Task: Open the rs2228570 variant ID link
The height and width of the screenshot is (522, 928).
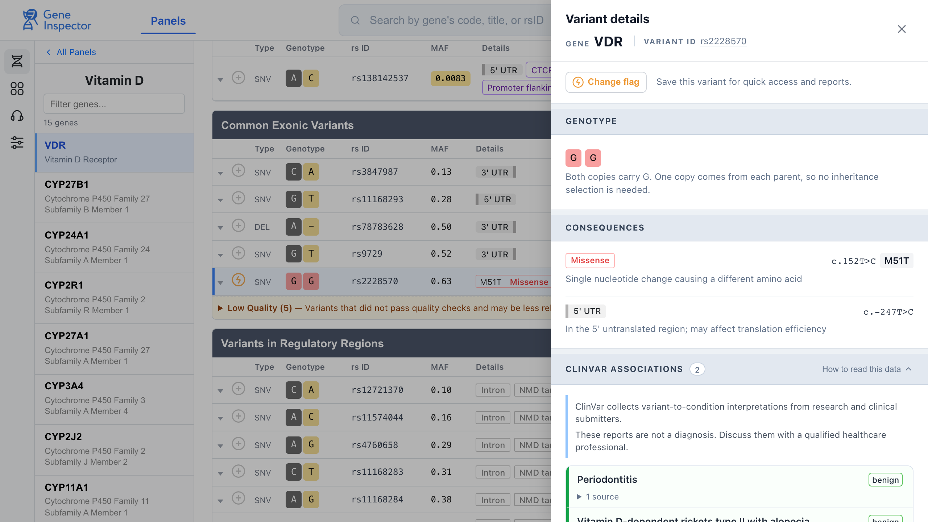Action: [723, 41]
